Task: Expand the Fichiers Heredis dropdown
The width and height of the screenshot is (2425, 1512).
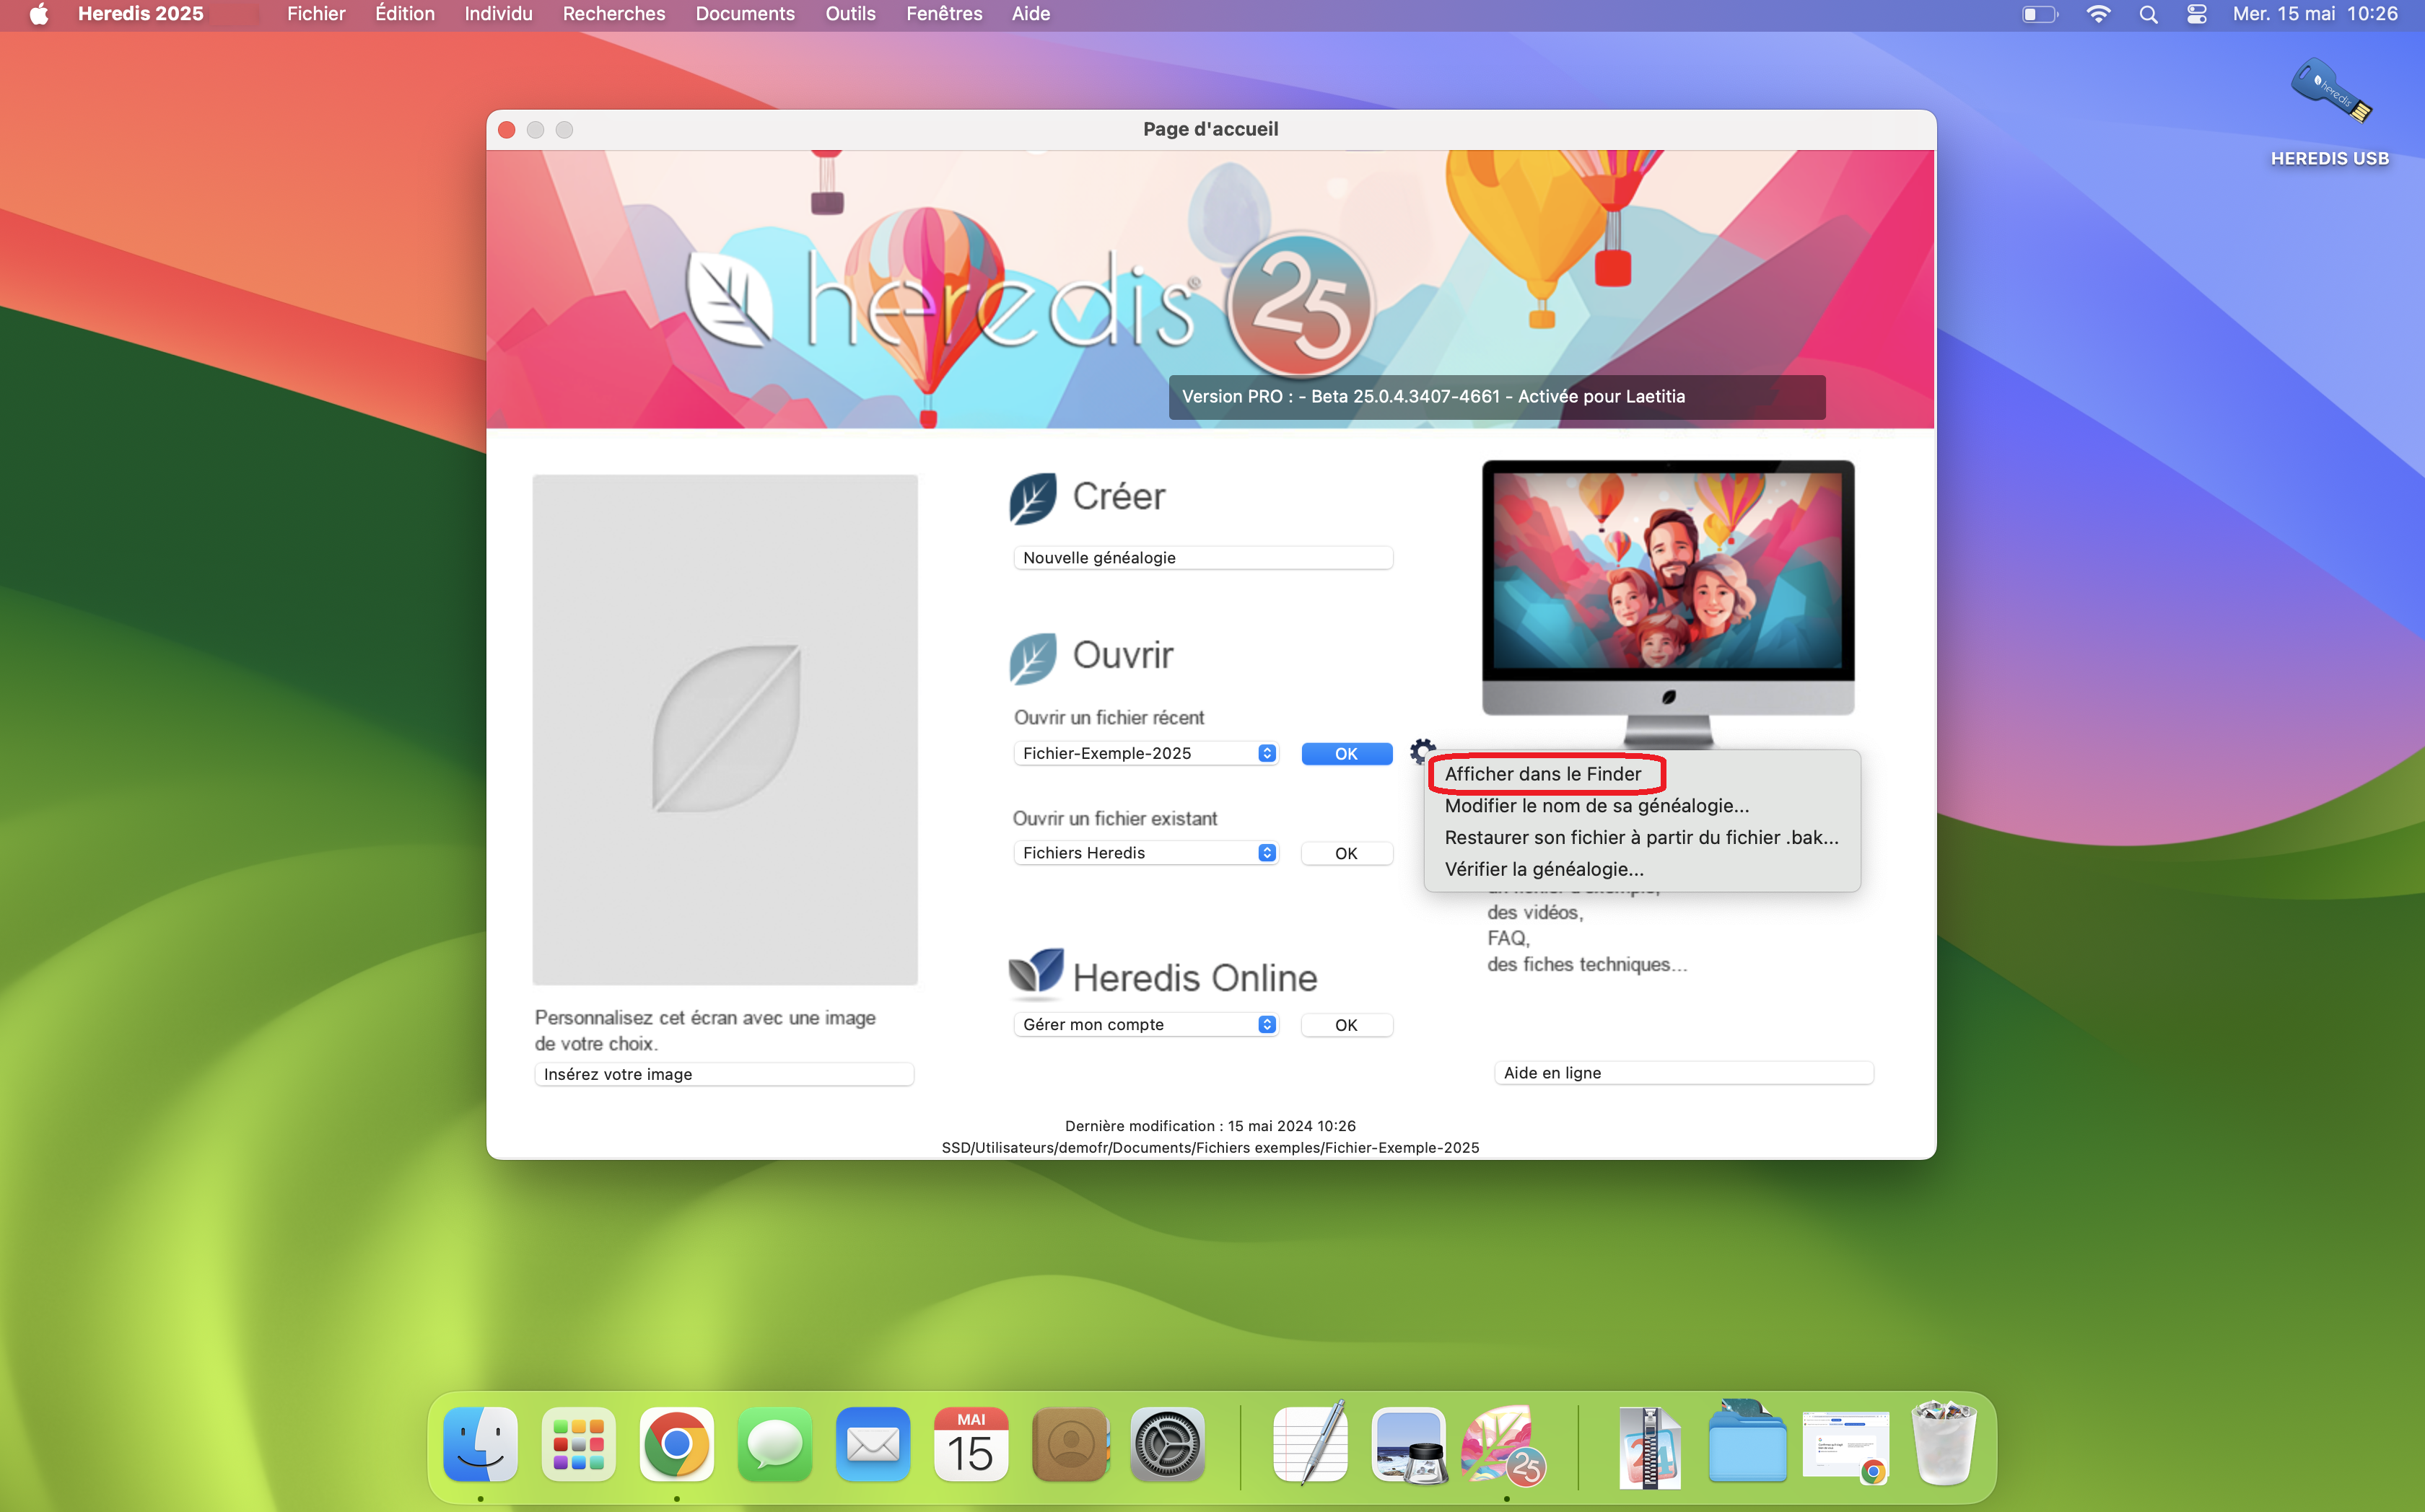Action: (x=1145, y=852)
